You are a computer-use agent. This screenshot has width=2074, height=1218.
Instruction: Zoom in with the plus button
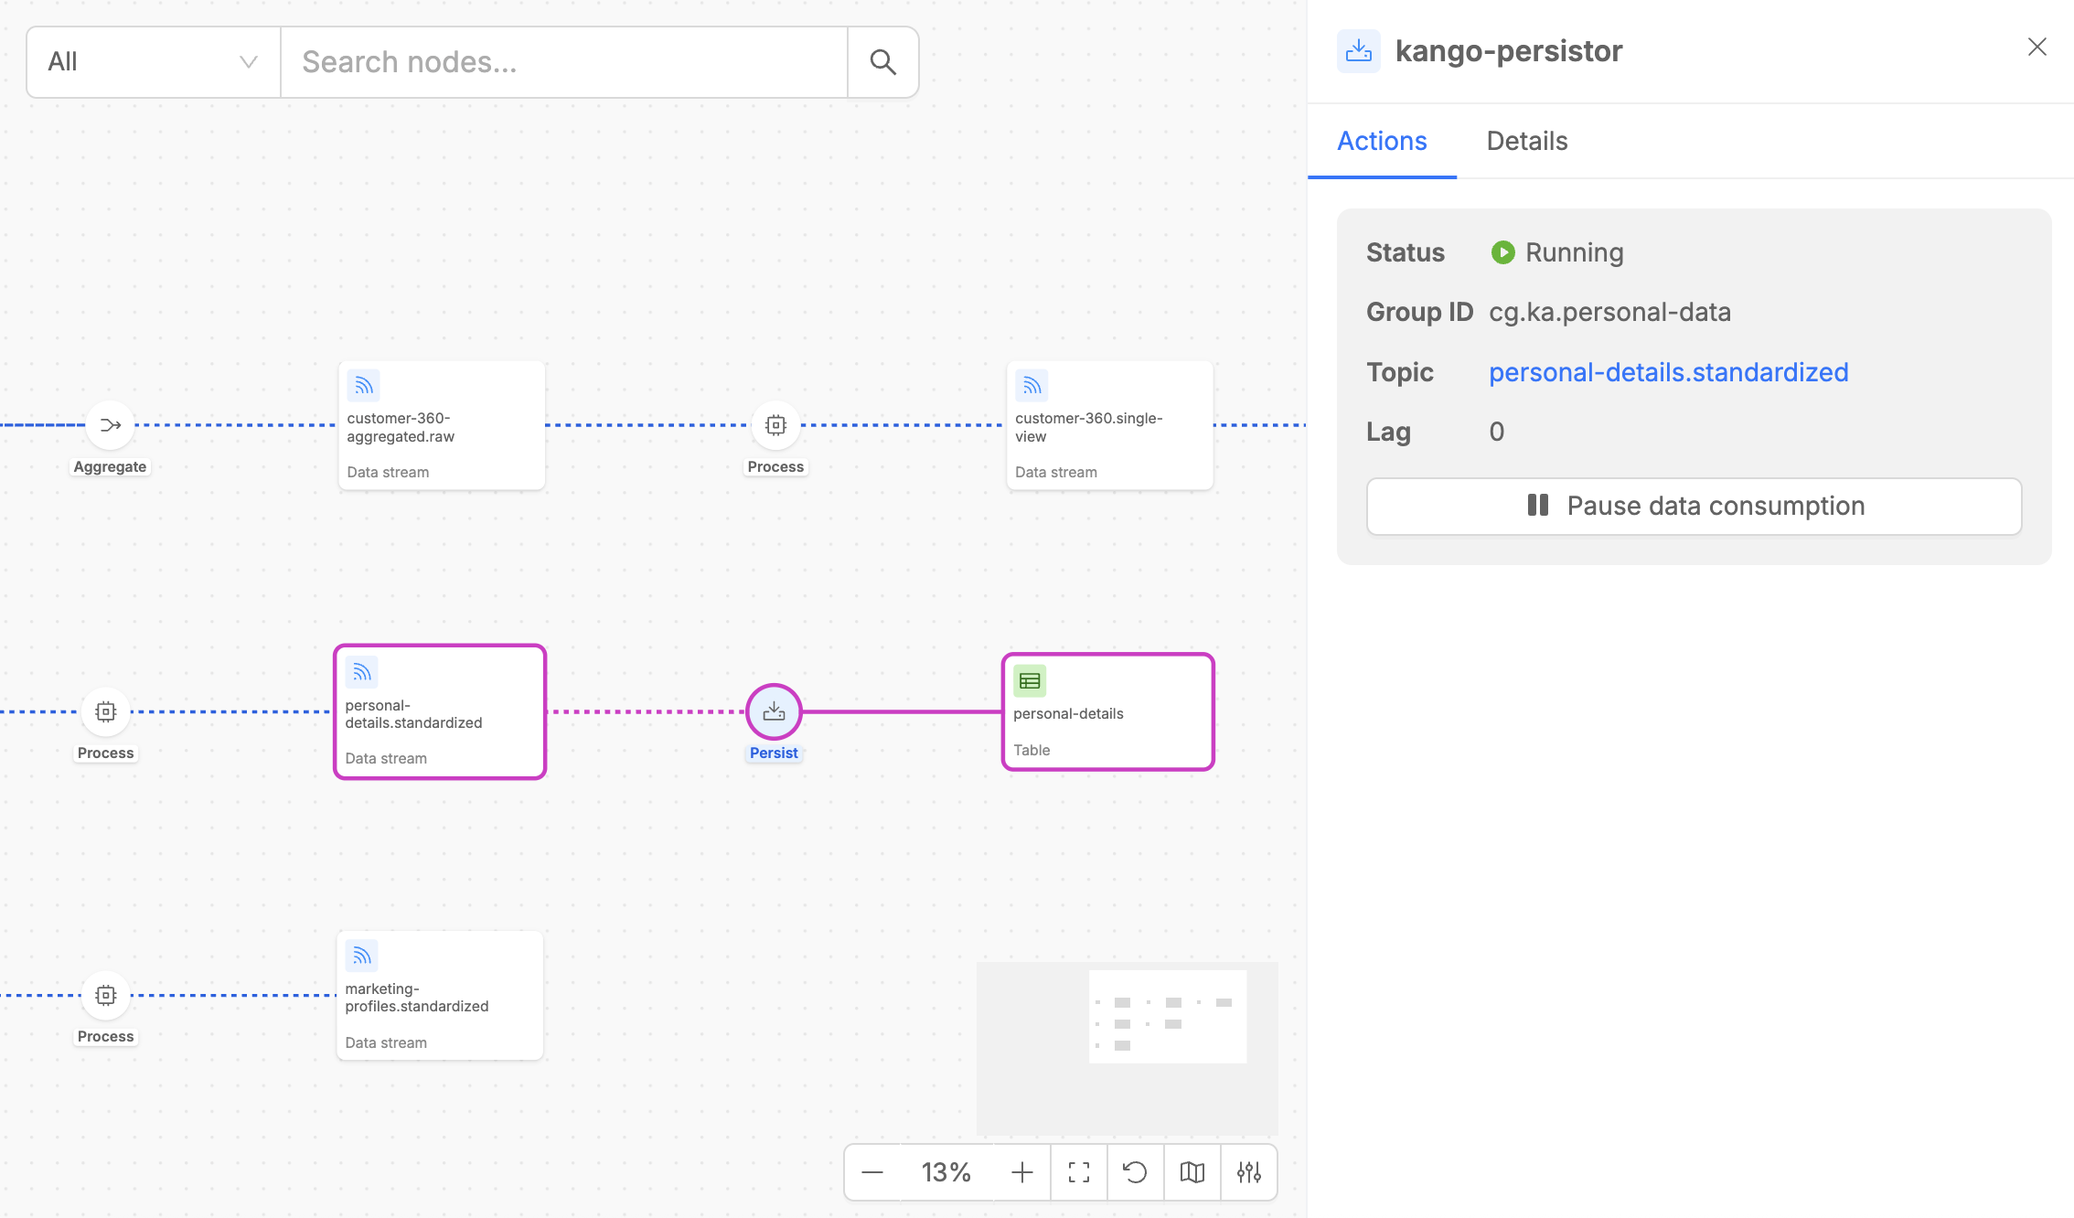point(1022,1172)
